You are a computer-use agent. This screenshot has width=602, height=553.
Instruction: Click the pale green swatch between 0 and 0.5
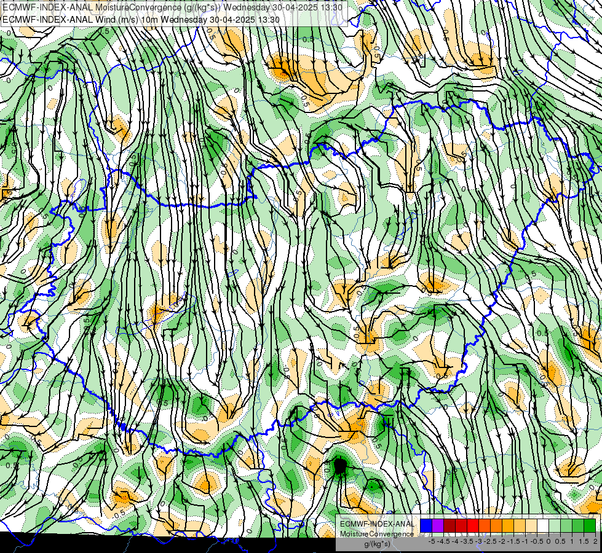click(555, 526)
